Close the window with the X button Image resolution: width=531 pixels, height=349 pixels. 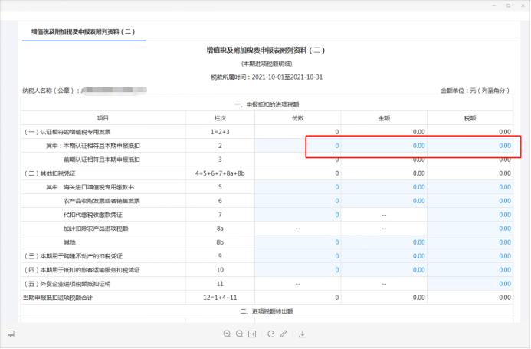523,5
